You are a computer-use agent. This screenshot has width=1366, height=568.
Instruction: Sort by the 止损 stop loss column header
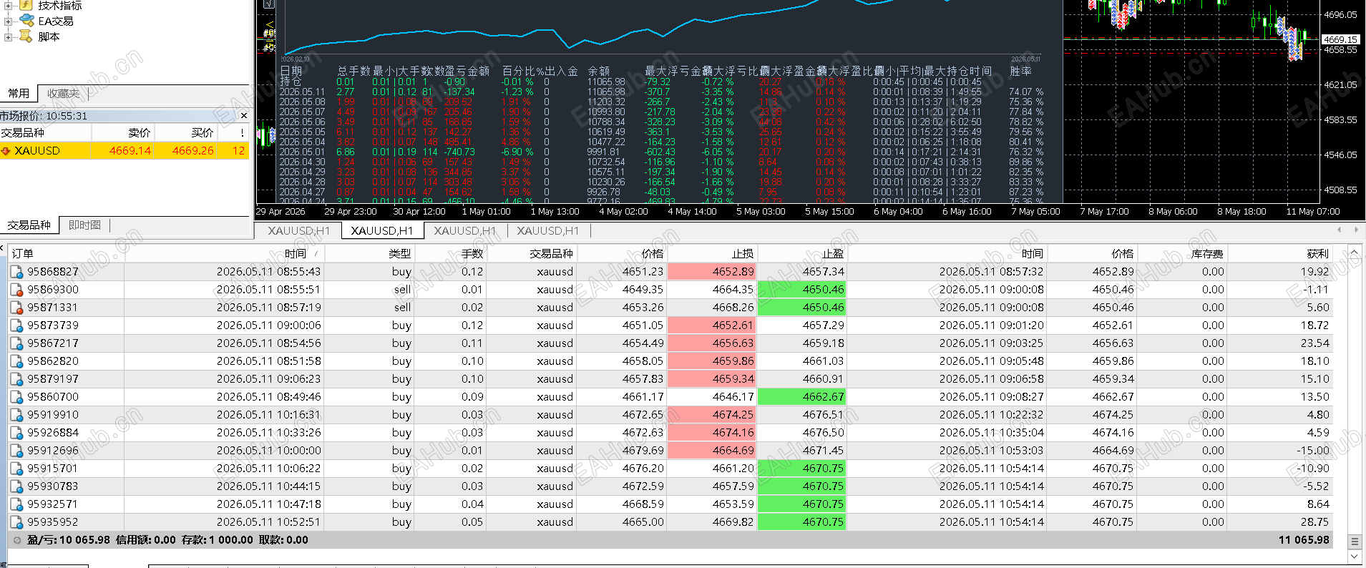click(712, 253)
